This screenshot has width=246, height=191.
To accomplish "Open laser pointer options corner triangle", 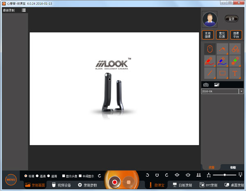I will [239, 66].
